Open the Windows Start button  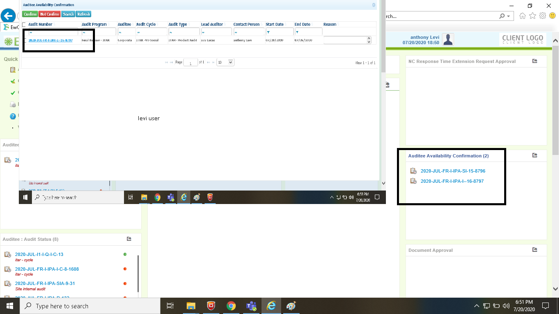pos(9,306)
